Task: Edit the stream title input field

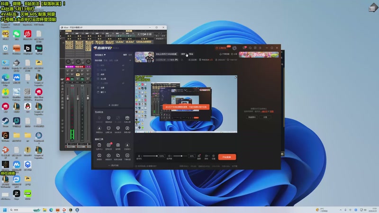Action: tap(167, 54)
